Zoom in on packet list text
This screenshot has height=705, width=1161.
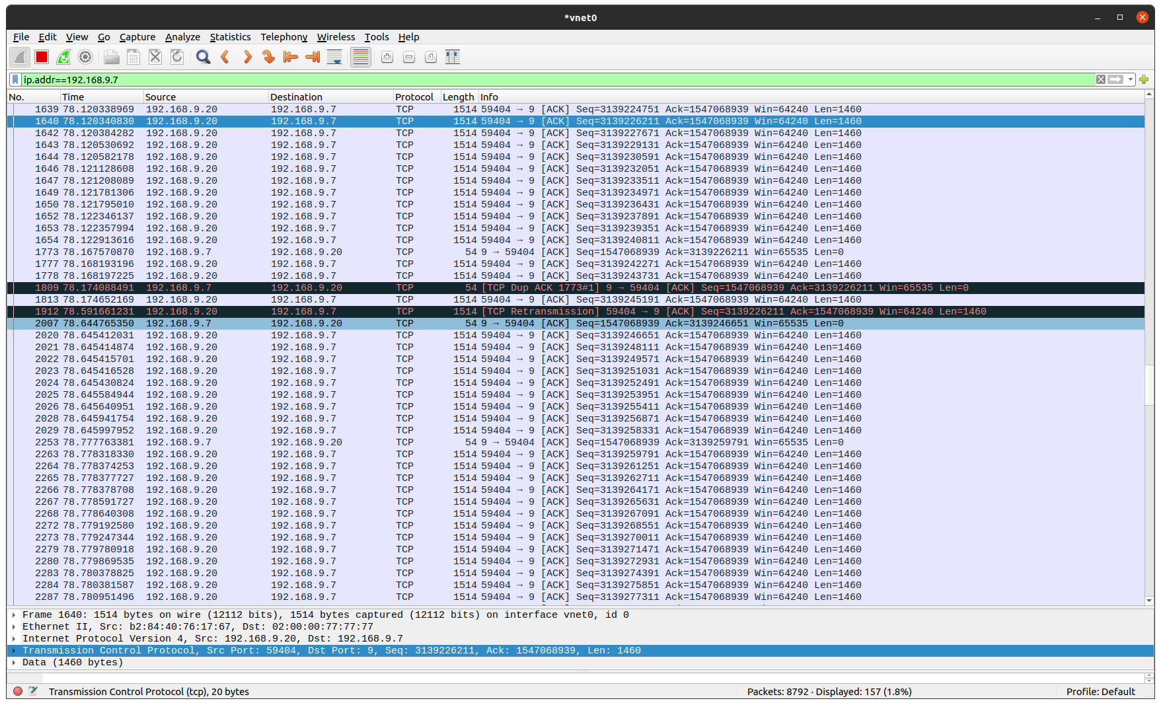[x=387, y=57]
